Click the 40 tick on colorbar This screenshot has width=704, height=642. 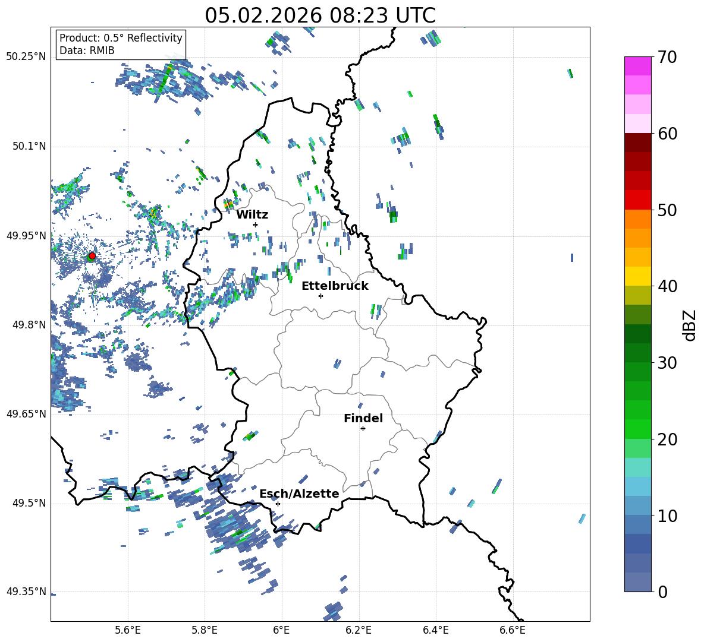667,286
